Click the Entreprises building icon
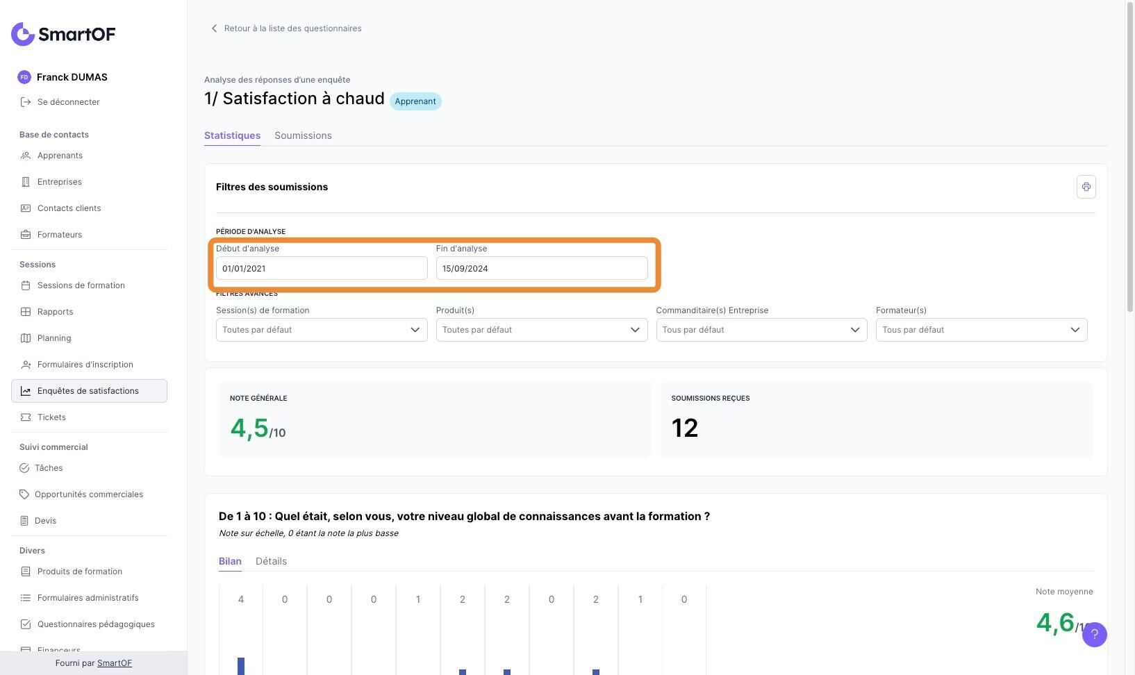1135x675 pixels. point(26,182)
